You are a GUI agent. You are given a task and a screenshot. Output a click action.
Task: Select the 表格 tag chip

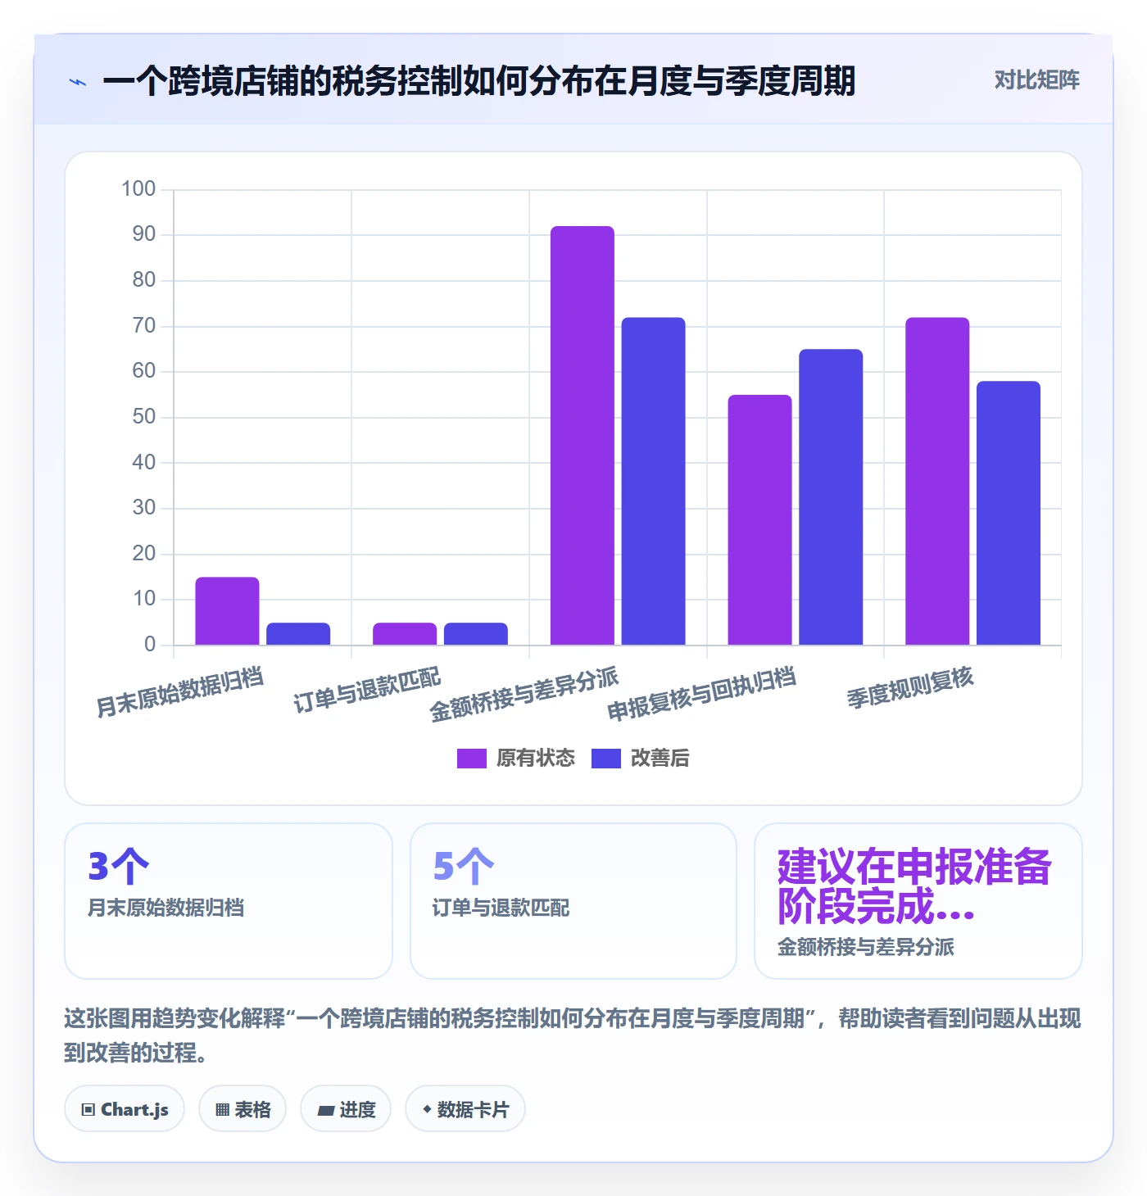click(x=243, y=1109)
